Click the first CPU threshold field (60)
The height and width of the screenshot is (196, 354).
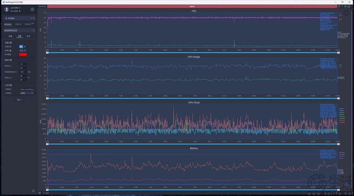23,76
